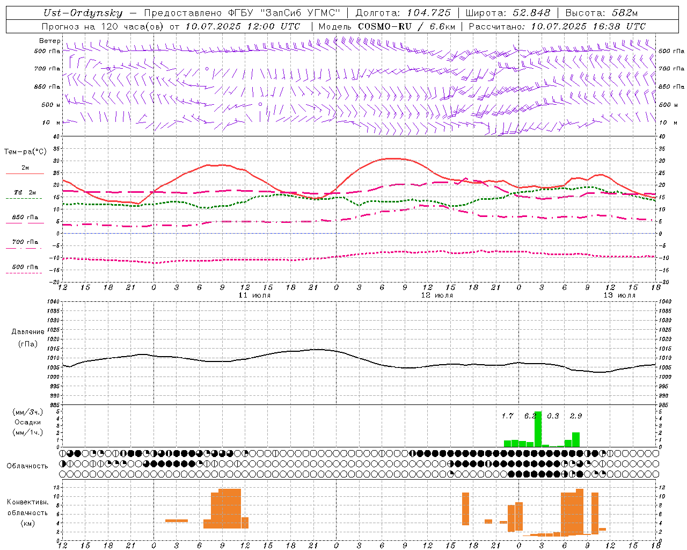Screen dimensions: 687x550
Task: Click the "11 июля" date label
Action: pyautogui.click(x=254, y=295)
